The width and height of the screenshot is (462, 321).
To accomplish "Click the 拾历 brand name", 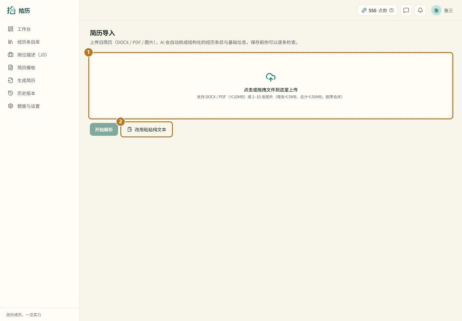I will 24,11.
